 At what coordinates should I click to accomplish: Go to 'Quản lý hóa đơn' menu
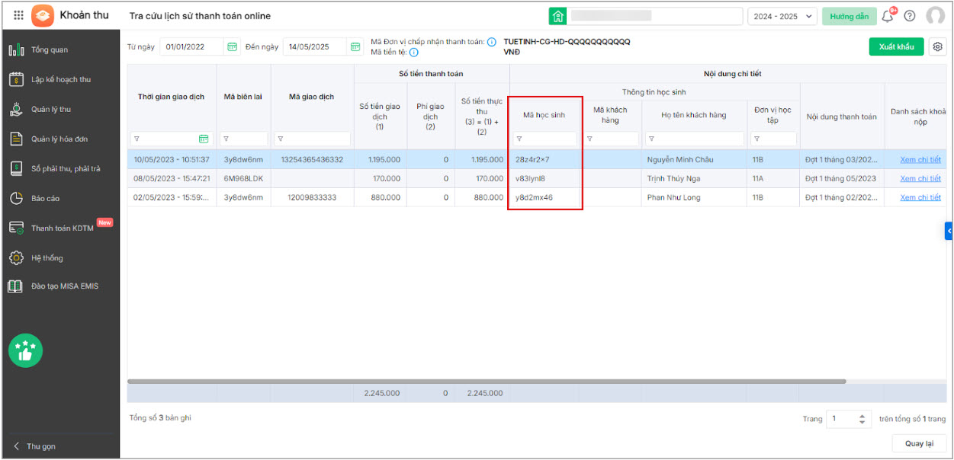(x=59, y=139)
